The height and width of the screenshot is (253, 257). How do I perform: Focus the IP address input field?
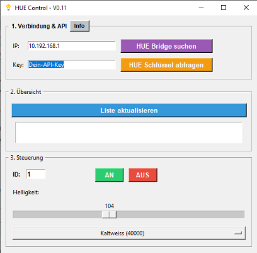(x=72, y=46)
